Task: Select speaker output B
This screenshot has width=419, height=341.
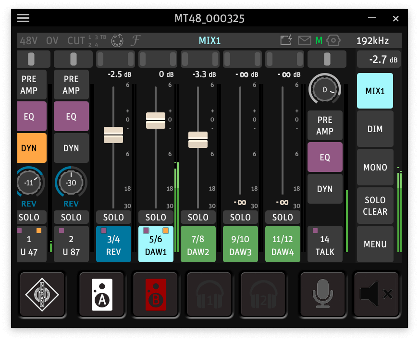Action: click(x=155, y=294)
